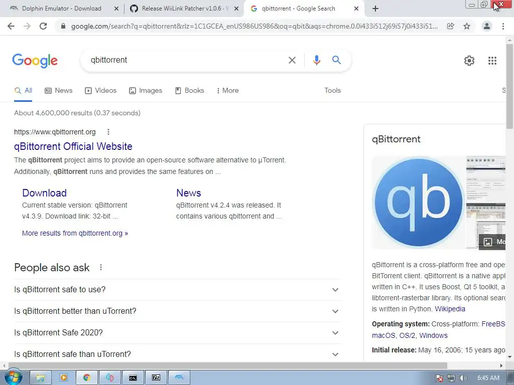Open the Chrome three-dot menu

pyautogui.click(x=503, y=26)
